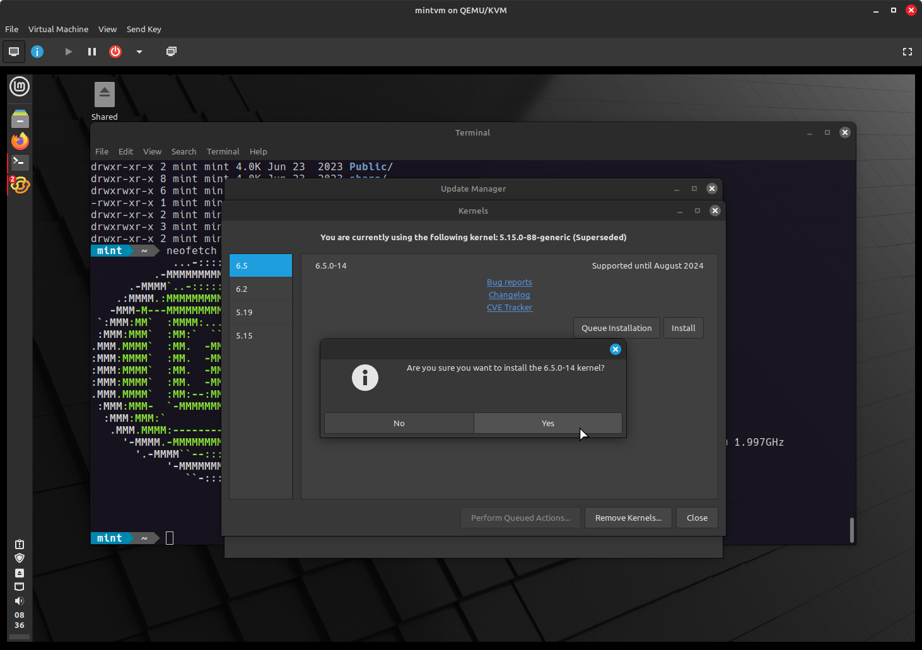Image resolution: width=922 pixels, height=650 pixels.
Task: Click Queue Installation button
Action: [x=616, y=328]
